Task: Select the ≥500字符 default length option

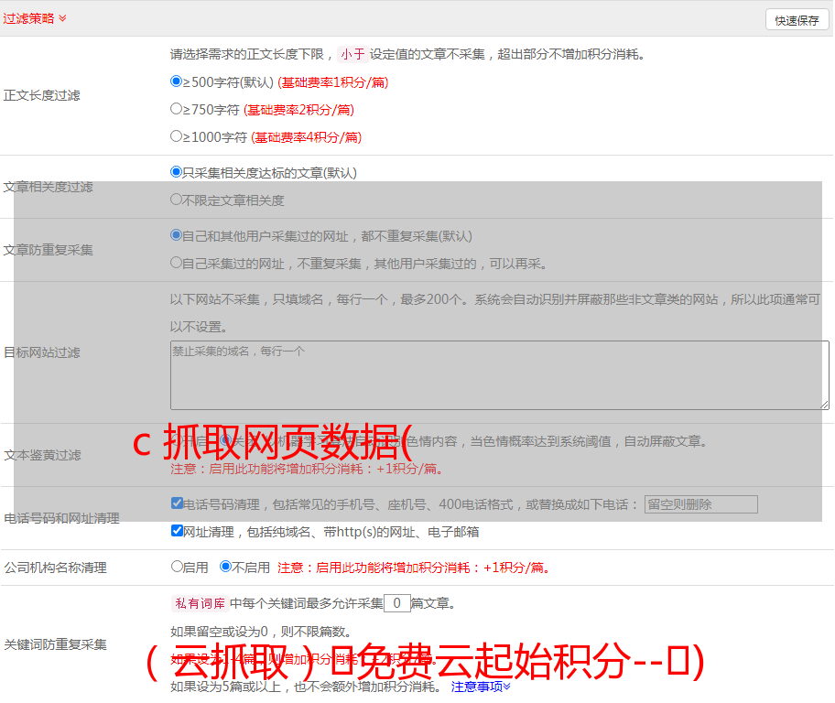Action: [x=177, y=81]
